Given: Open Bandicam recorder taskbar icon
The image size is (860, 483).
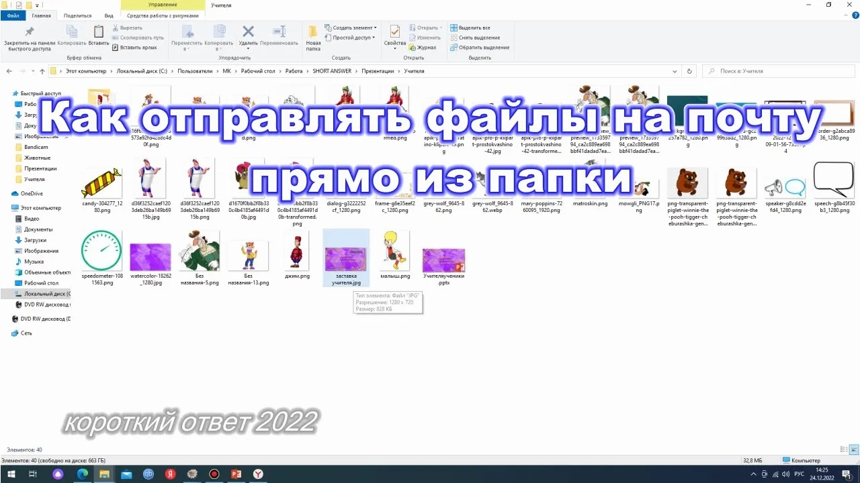Looking at the screenshot, I should coord(214,474).
